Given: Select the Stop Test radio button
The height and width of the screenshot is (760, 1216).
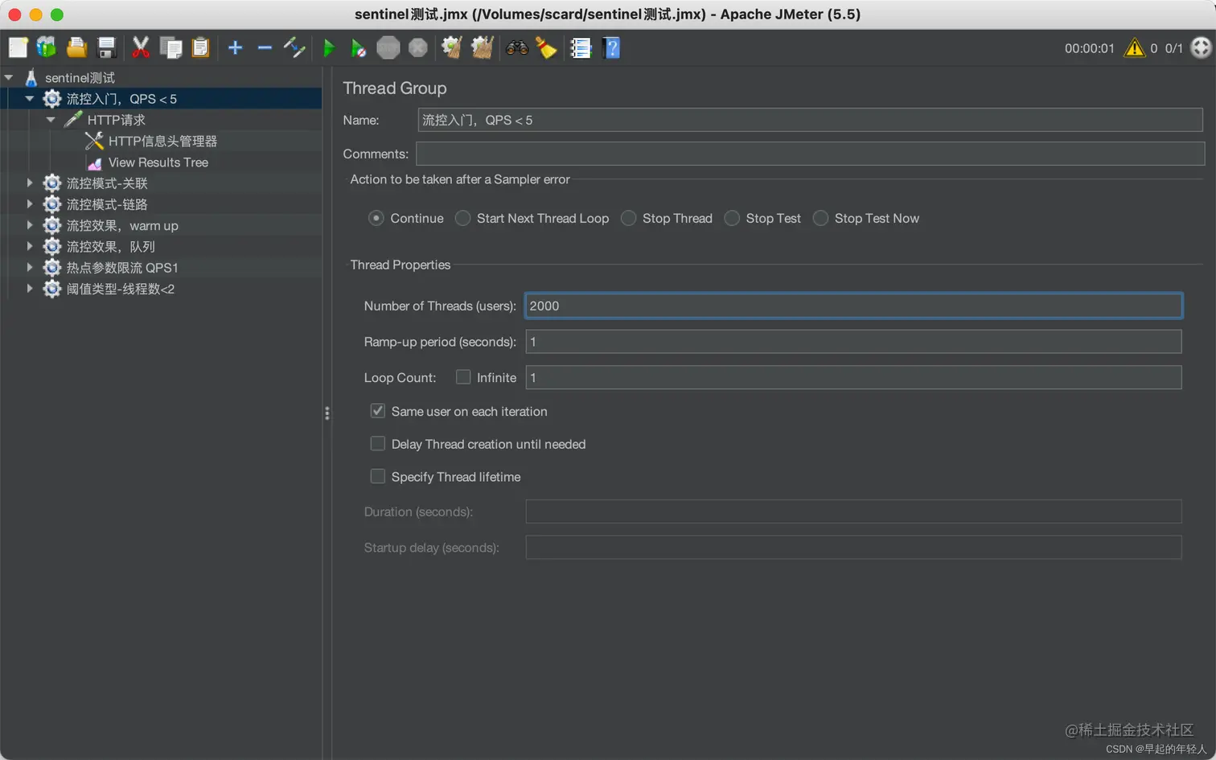Looking at the screenshot, I should [732, 218].
